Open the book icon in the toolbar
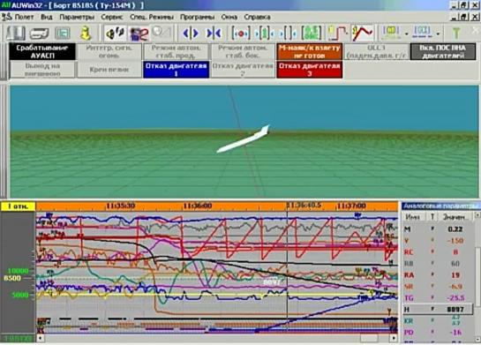The width and height of the screenshot is (481, 345). pyautogui.click(x=16, y=33)
